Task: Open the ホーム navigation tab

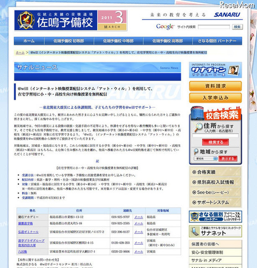Action: click(29, 41)
